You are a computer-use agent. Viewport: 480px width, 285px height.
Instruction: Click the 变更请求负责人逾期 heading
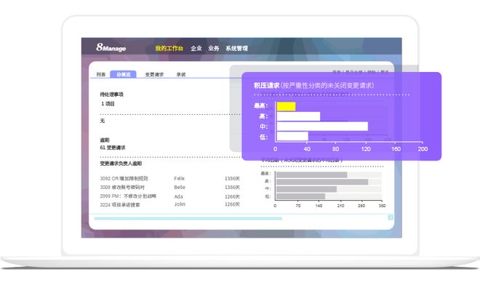click(121, 164)
